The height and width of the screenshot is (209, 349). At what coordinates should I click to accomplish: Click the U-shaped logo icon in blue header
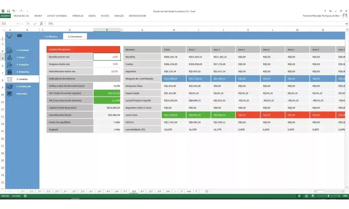pyautogui.click(x=9, y=36)
